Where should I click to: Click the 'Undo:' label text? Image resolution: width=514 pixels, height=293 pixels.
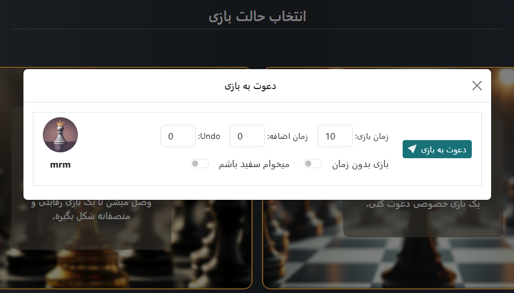coord(209,136)
